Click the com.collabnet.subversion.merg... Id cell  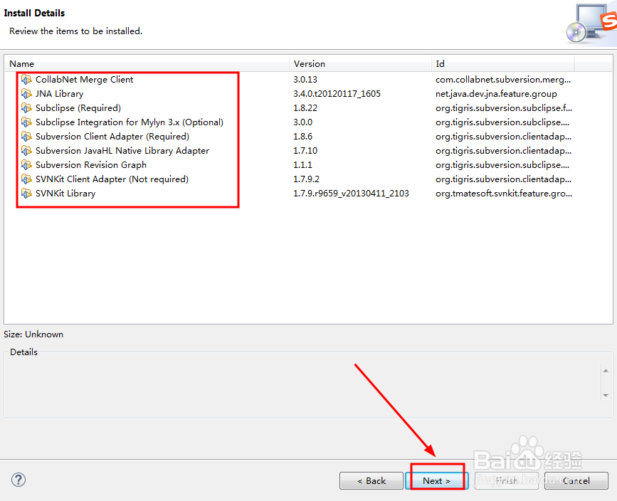(503, 80)
